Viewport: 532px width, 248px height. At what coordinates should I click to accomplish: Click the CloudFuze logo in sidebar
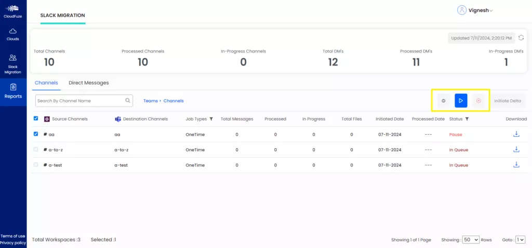pos(13,10)
